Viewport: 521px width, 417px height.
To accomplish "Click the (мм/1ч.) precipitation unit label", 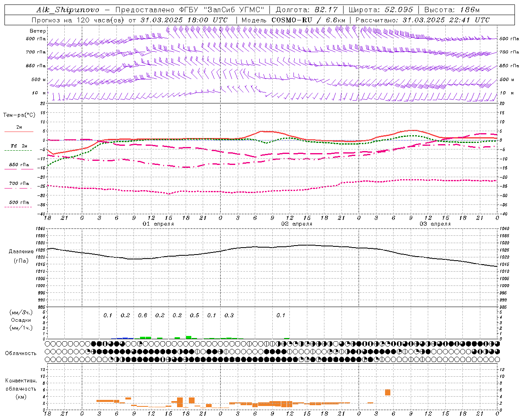I will tap(21, 328).
